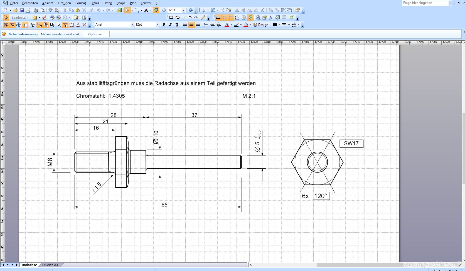
Task: Click the Cut scissors icon
Action: point(65,10)
